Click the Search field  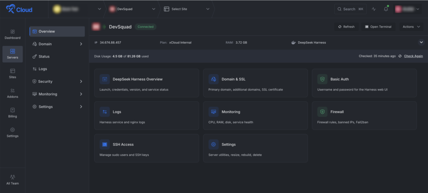tap(351, 9)
